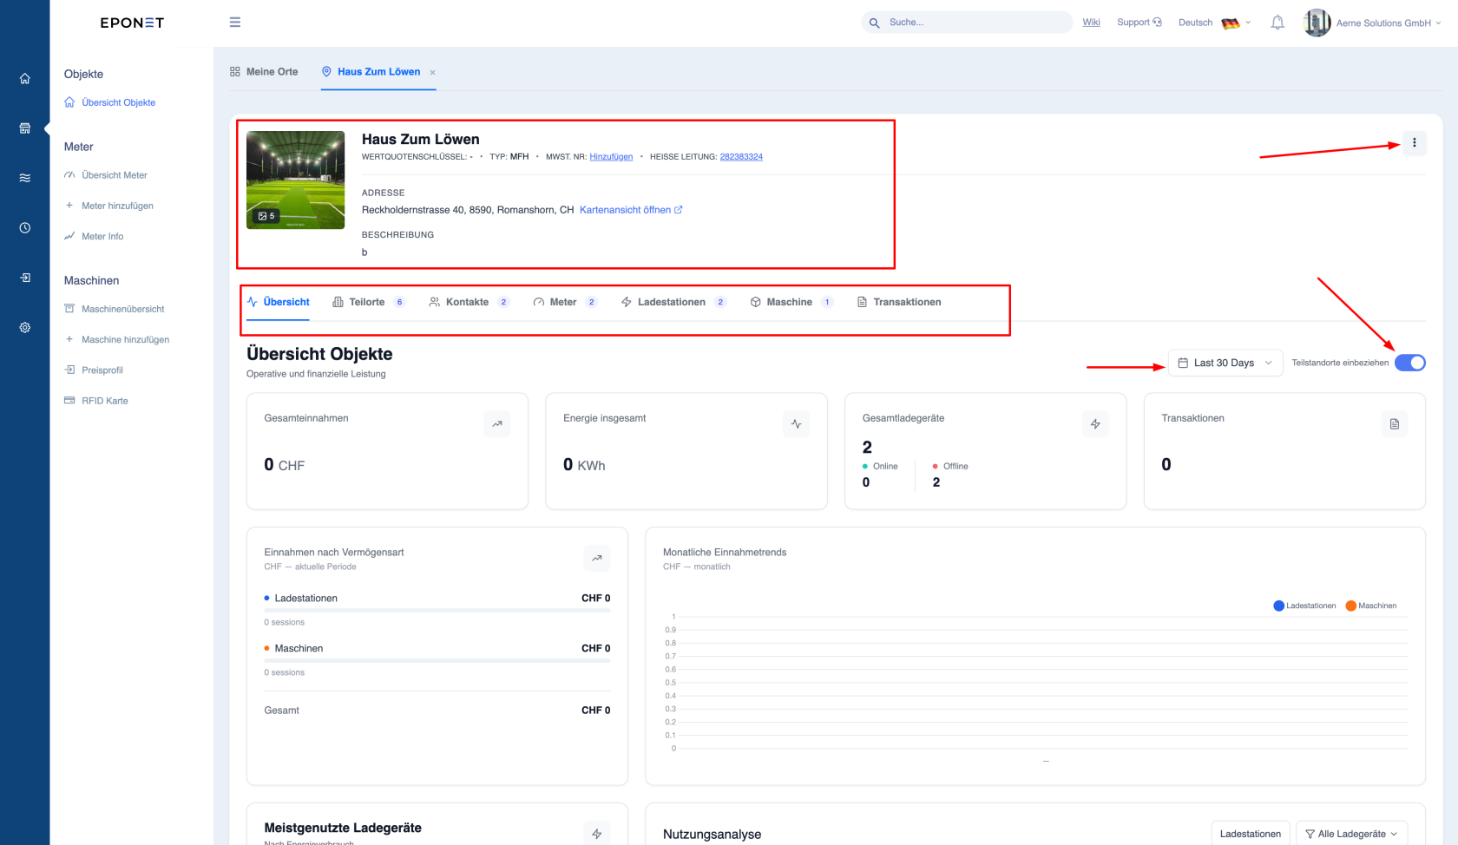Close the Haus Zum Löwen tab

(x=432, y=73)
